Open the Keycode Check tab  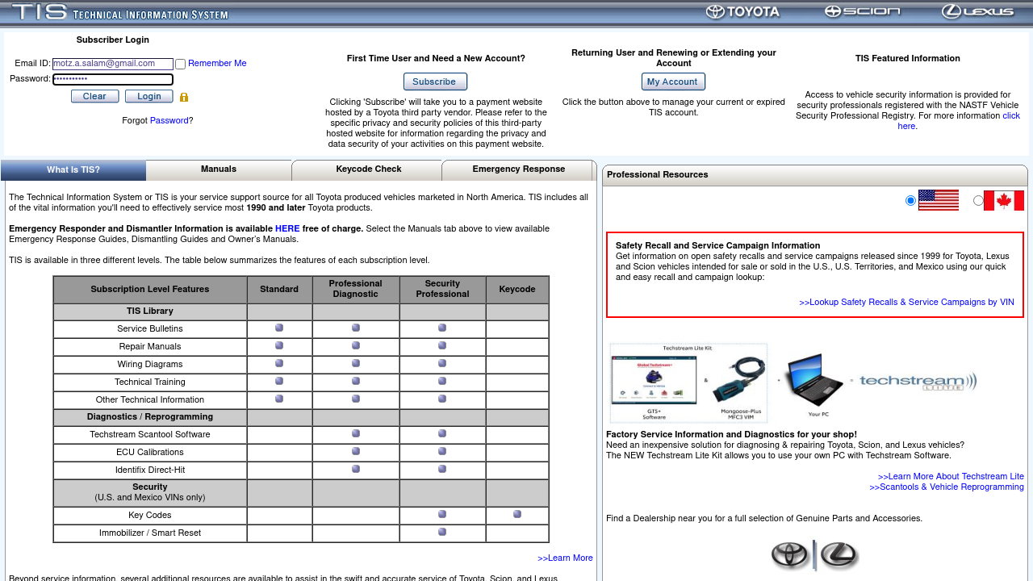click(x=368, y=169)
